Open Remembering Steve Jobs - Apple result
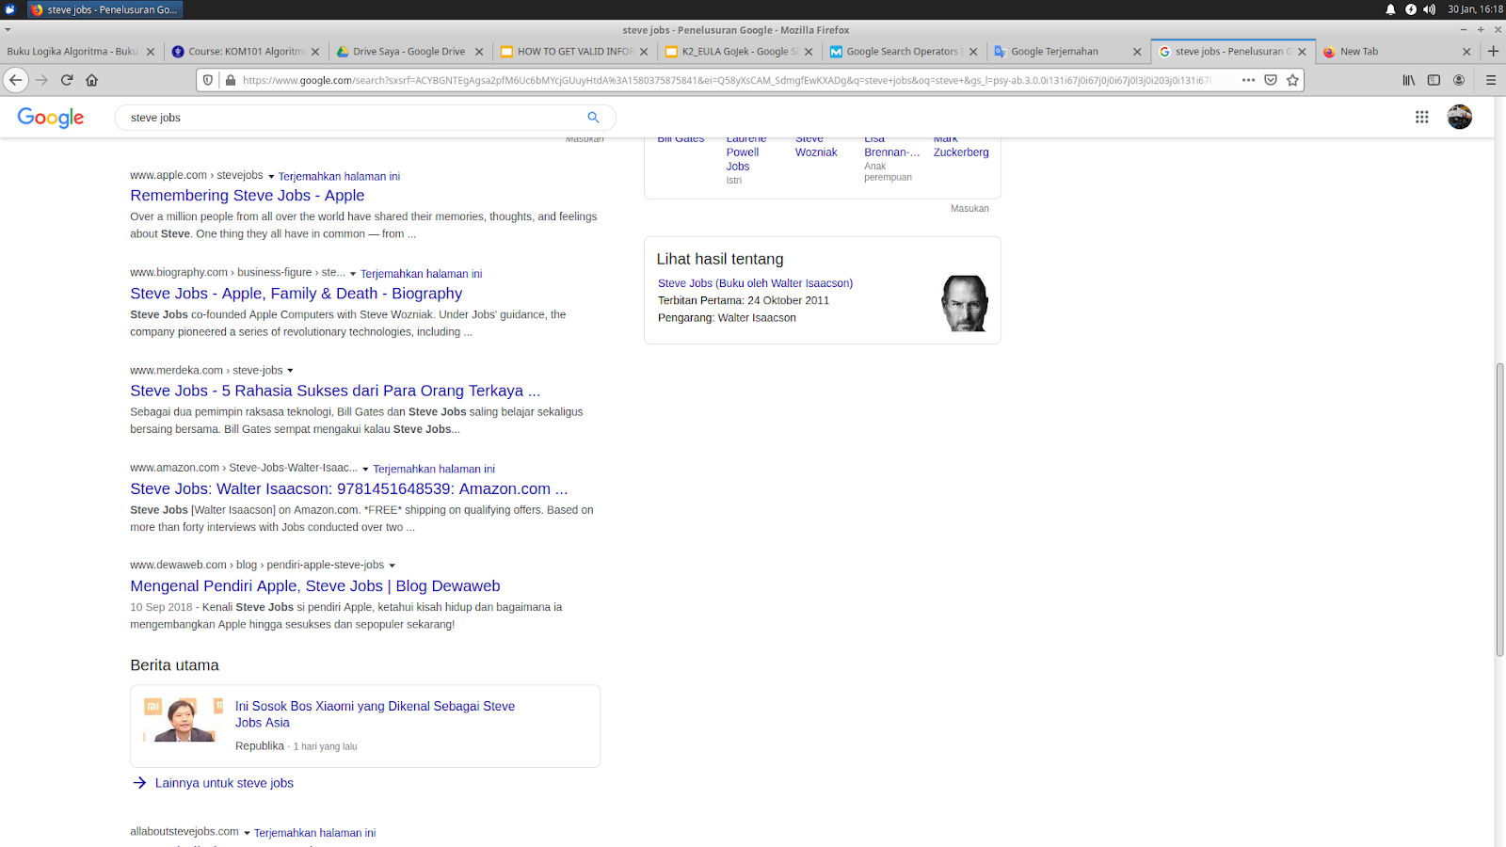The width and height of the screenshot is (1506, 847). [248, 196]
